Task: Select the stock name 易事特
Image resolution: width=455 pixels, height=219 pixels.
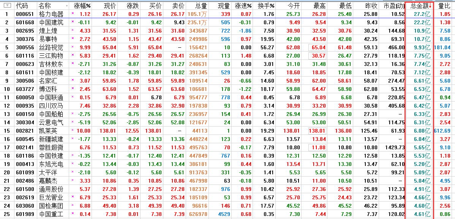Action: click(48, 39)
